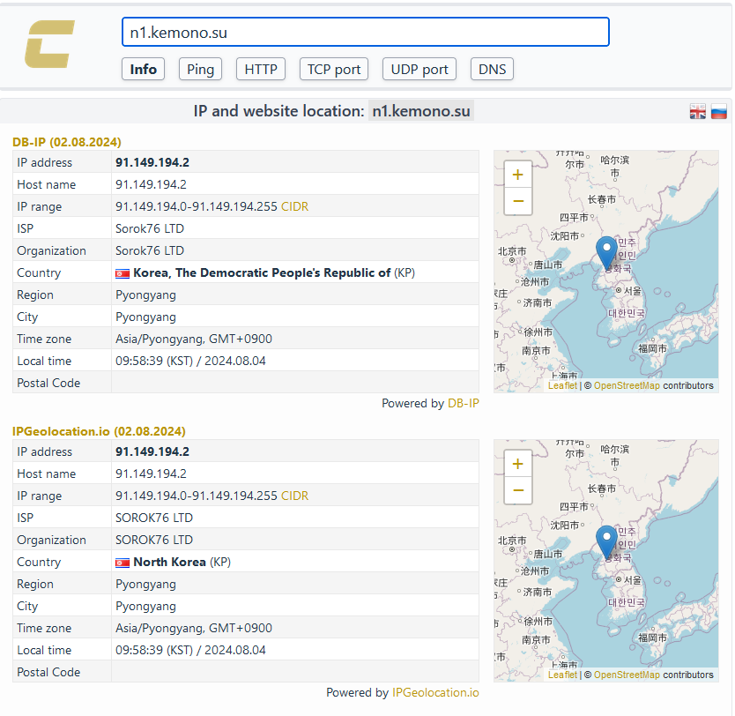
Task: Open the CIDR link in the DB-IP IP range row
Action: [x=294, y=207]
